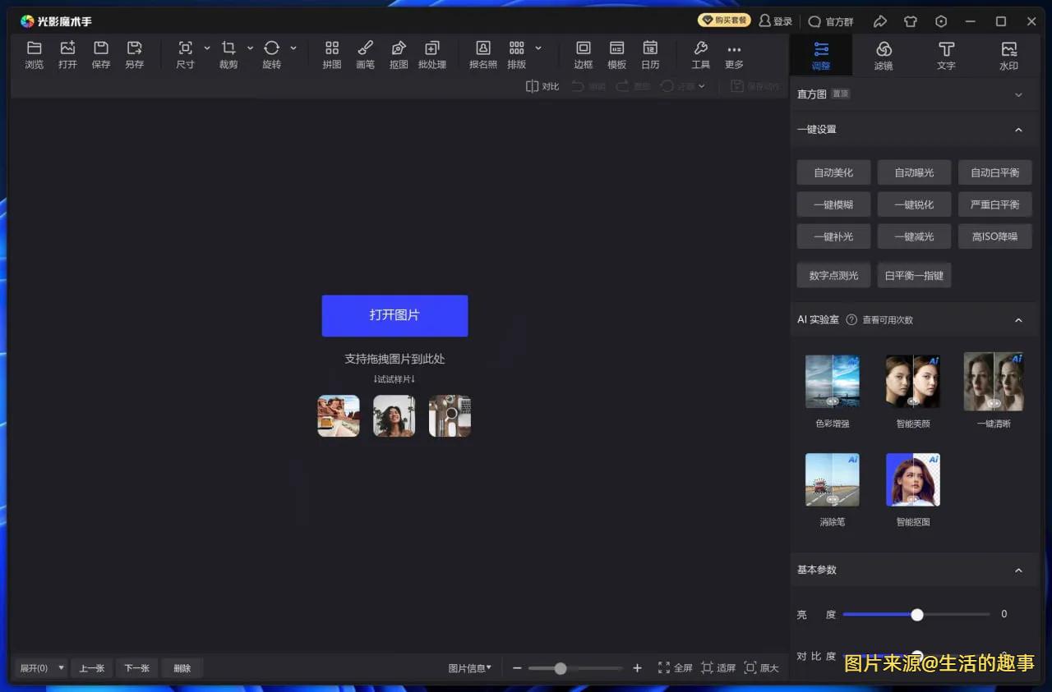Switch to the 滤镜 filters tab
Viewport: 1052px width, 692px height.
(883, 54)
